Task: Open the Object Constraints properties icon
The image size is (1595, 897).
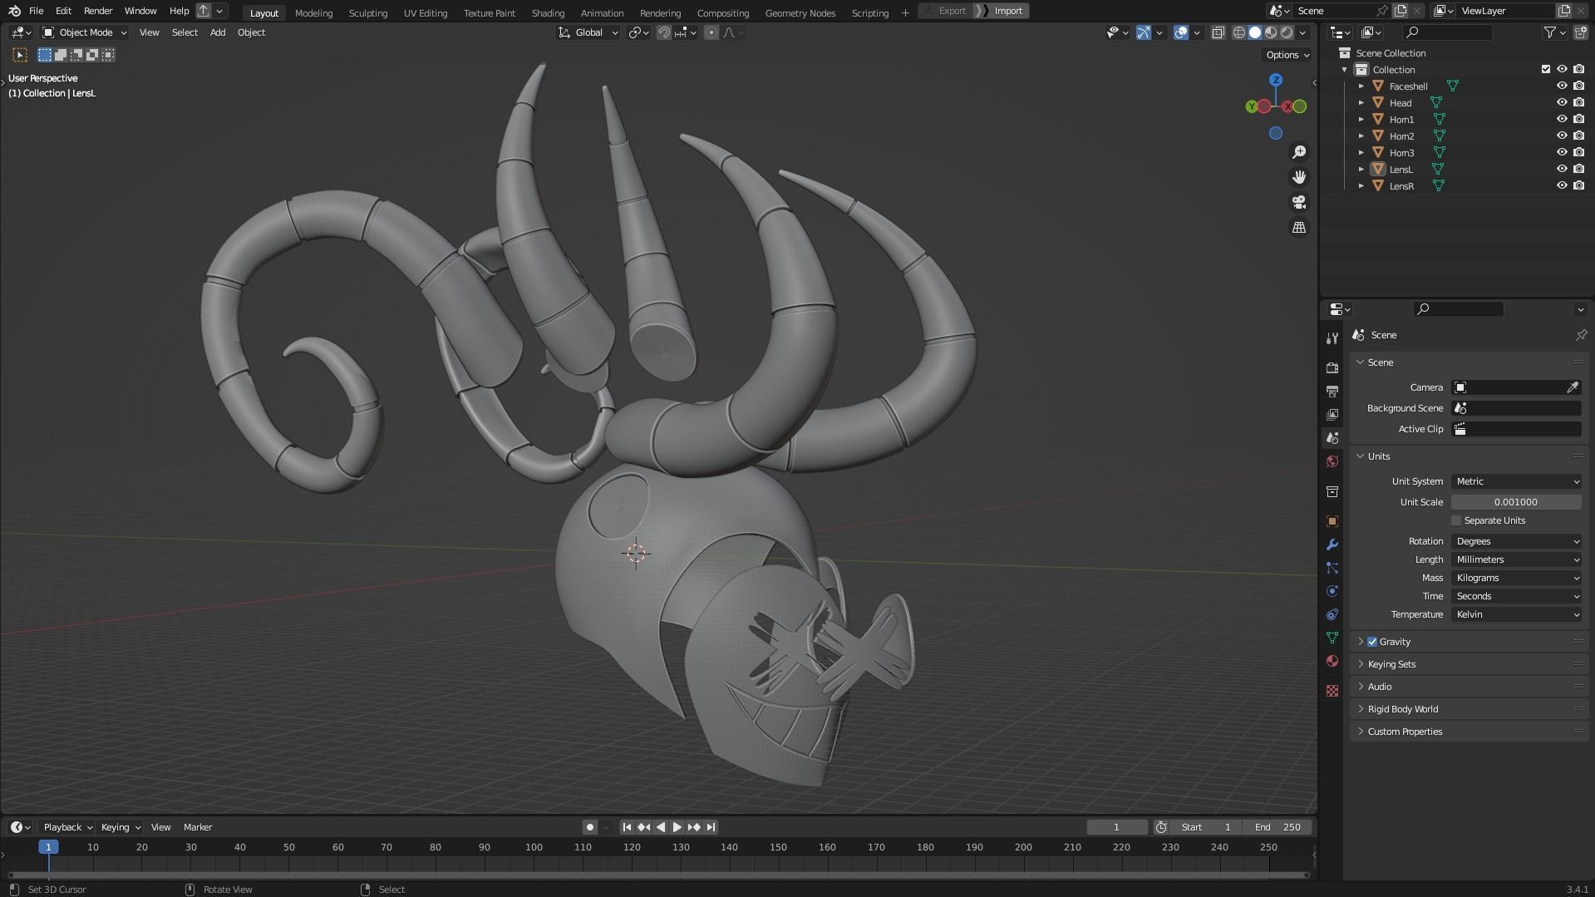Action: click(1332, 614)
